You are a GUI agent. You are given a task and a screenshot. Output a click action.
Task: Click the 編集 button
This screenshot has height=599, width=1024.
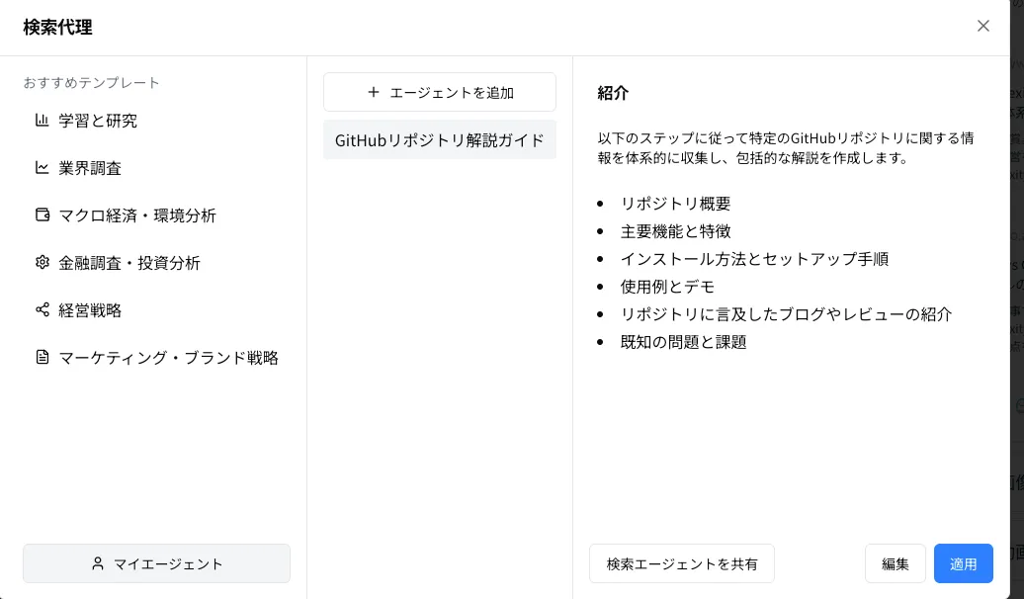895,563
